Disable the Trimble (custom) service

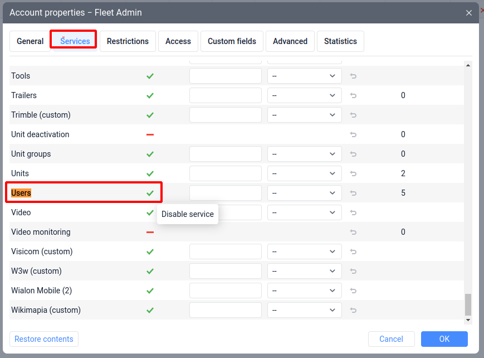tap(150, 115)
